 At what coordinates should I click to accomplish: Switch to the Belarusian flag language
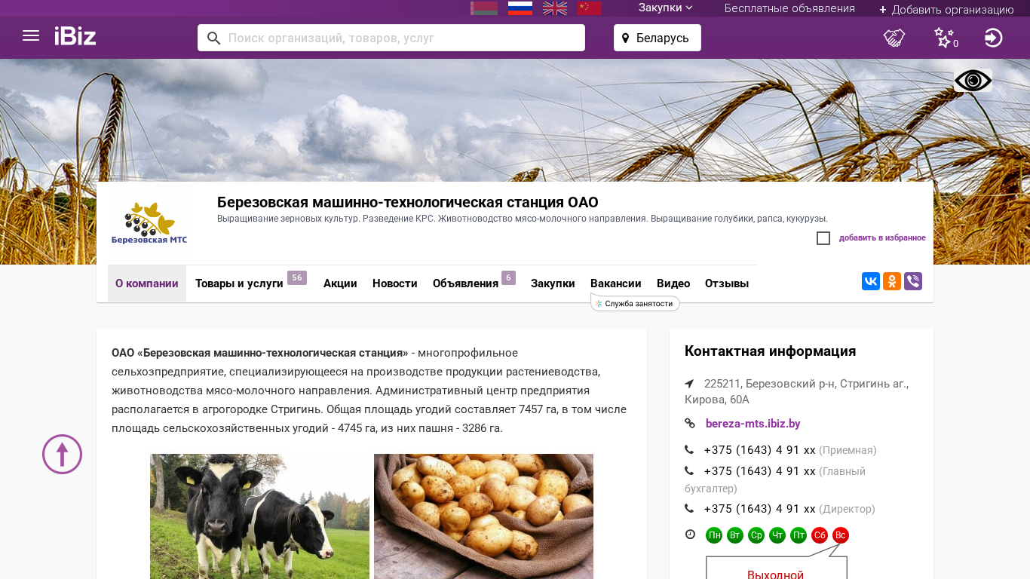click(484, 8)
